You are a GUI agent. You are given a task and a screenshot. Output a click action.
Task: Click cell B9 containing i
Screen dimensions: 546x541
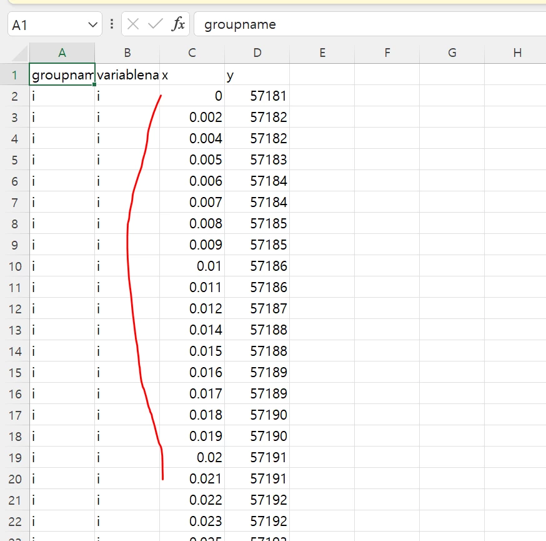point(127,245)
